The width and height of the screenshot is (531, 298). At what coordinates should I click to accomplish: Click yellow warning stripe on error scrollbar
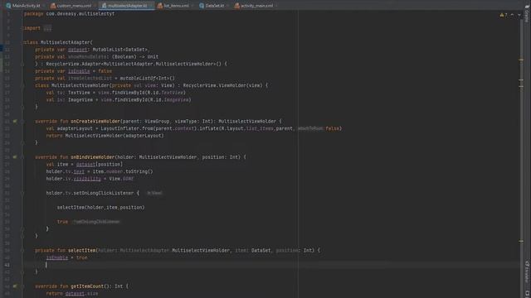click(521, 60)
